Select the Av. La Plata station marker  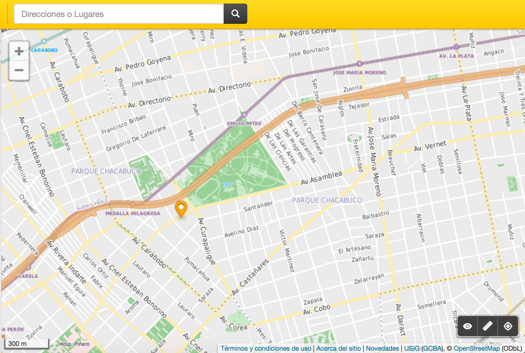[456, 47]
